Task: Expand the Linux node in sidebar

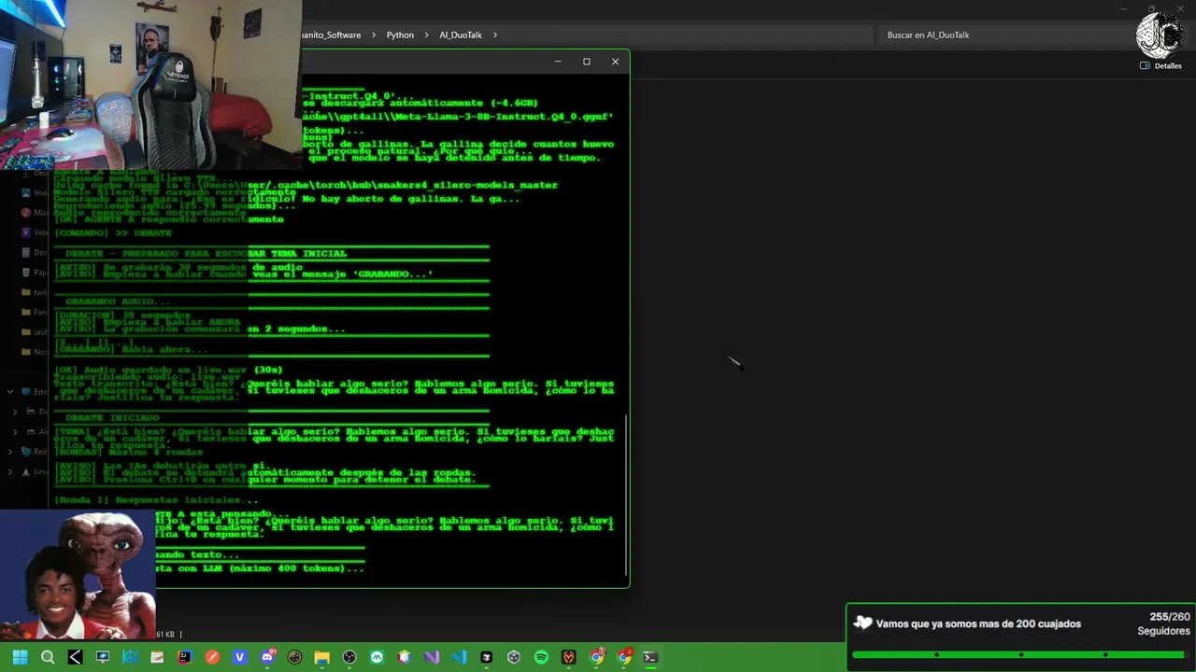Action: [x=10, y=471]
